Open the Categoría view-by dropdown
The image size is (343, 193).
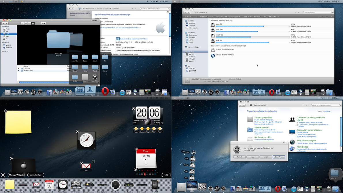click(x=327, y=111)
